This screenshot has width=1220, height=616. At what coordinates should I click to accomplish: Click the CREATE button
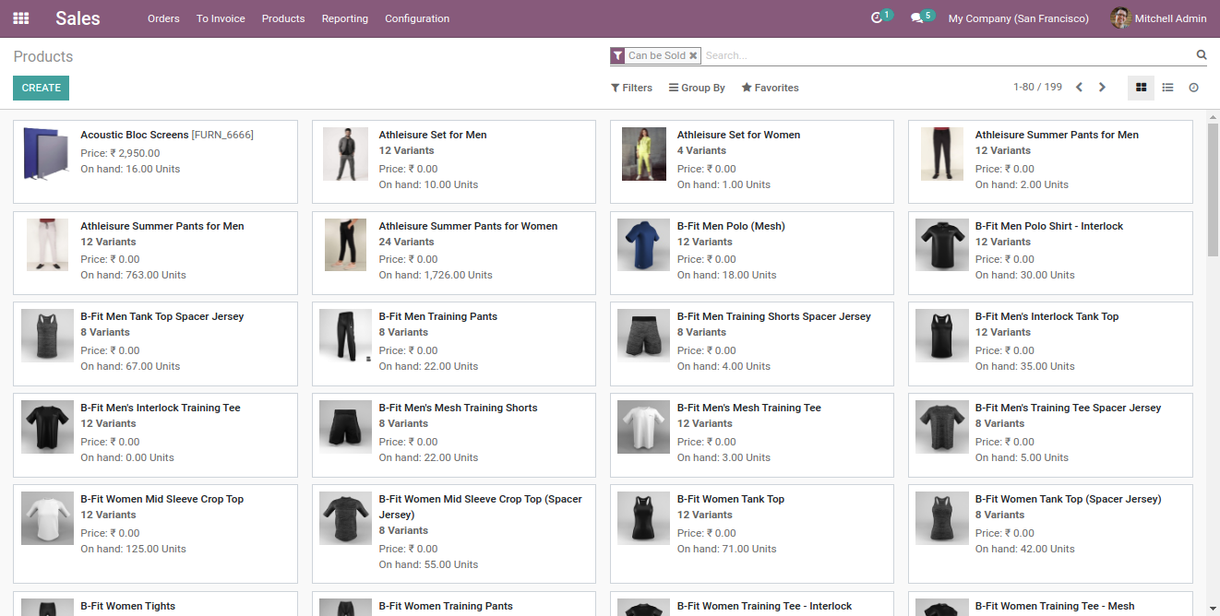41,88
